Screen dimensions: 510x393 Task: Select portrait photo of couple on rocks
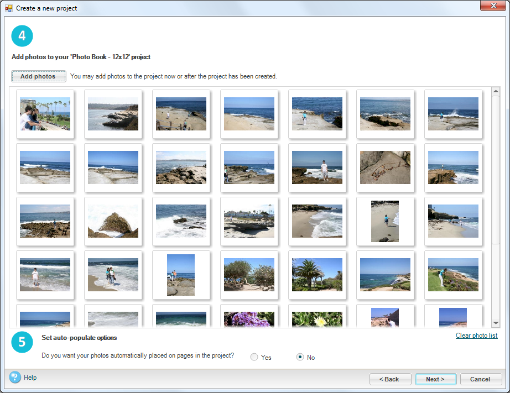(x=181, y=275)
